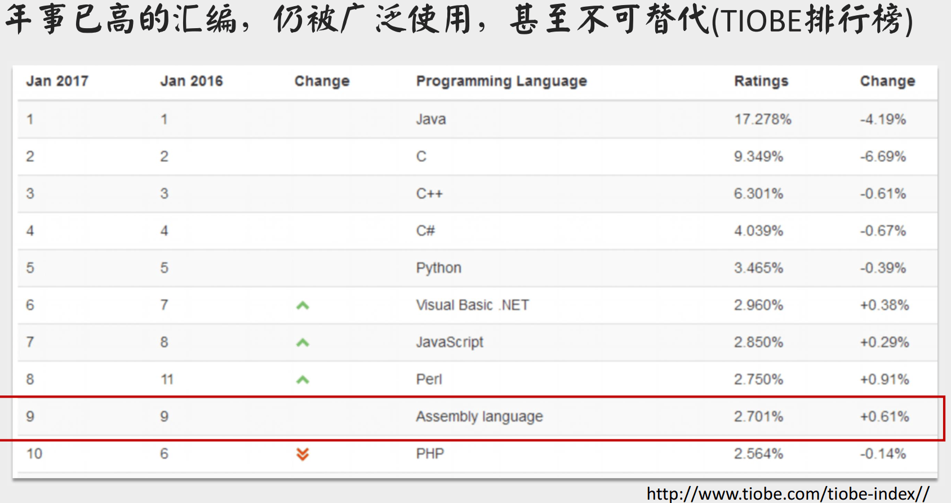Click the 17.278% rating for Java
The width and height of the screenshot is (951, 503).
point(762,119)
